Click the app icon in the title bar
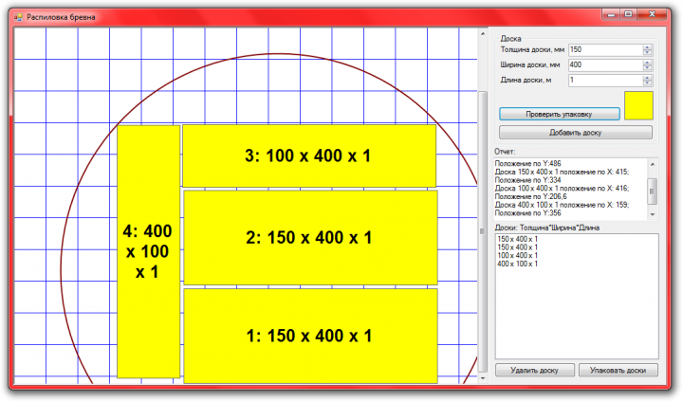Screen dimensions: 683x402 [x=18, y=17]
